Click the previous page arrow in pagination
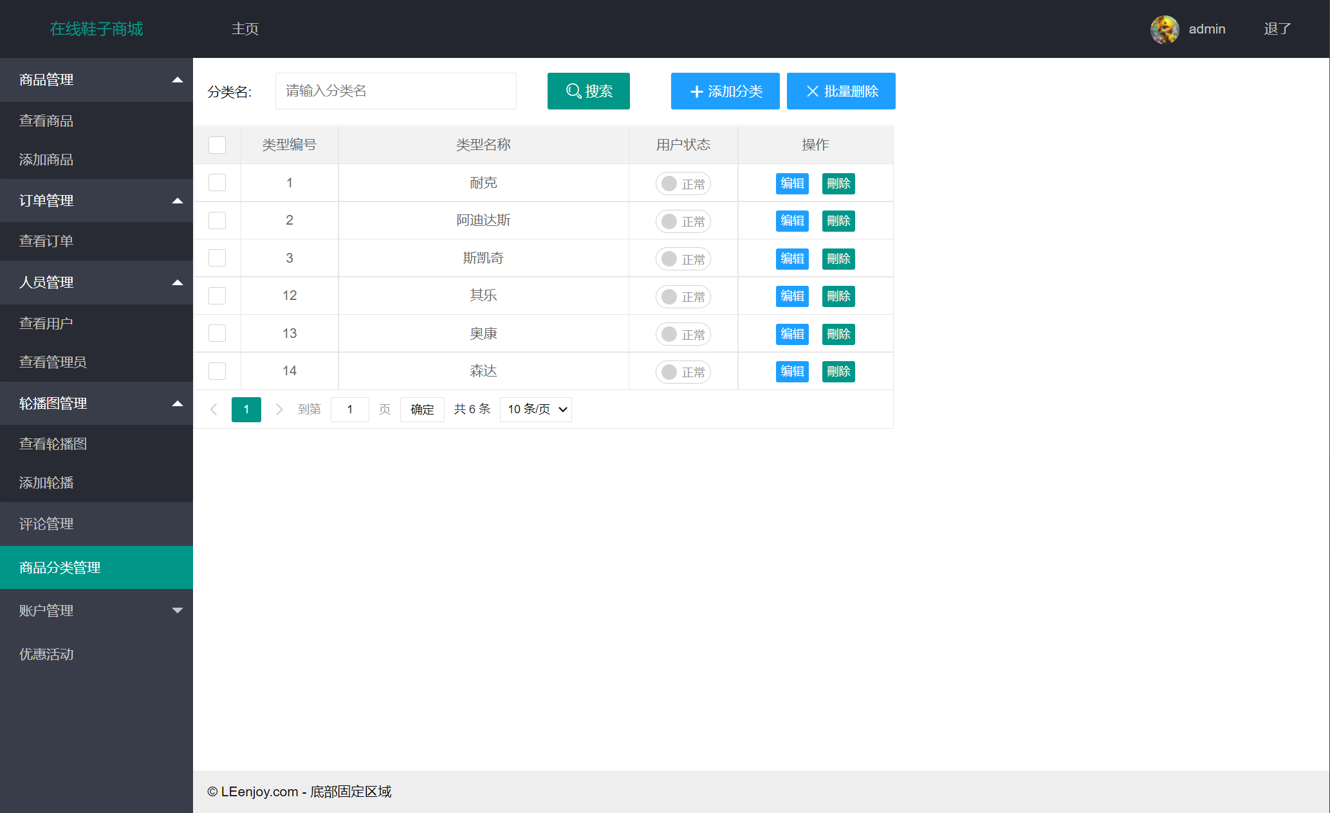Viewport: 1330px width, 813px height. [x=214, y=409]
